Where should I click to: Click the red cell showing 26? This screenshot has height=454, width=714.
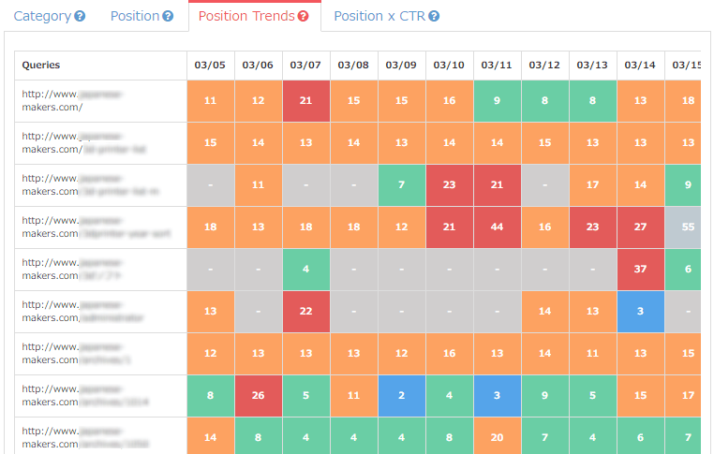258,396
